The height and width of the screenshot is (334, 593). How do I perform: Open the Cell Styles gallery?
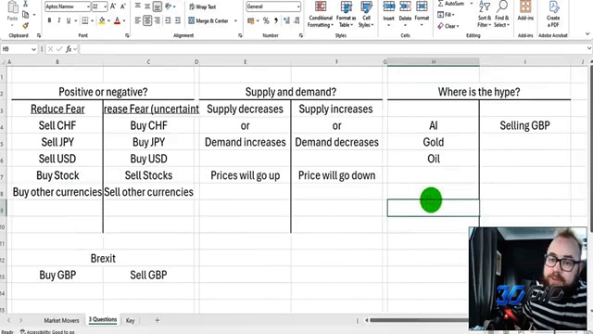click(366, 15)
